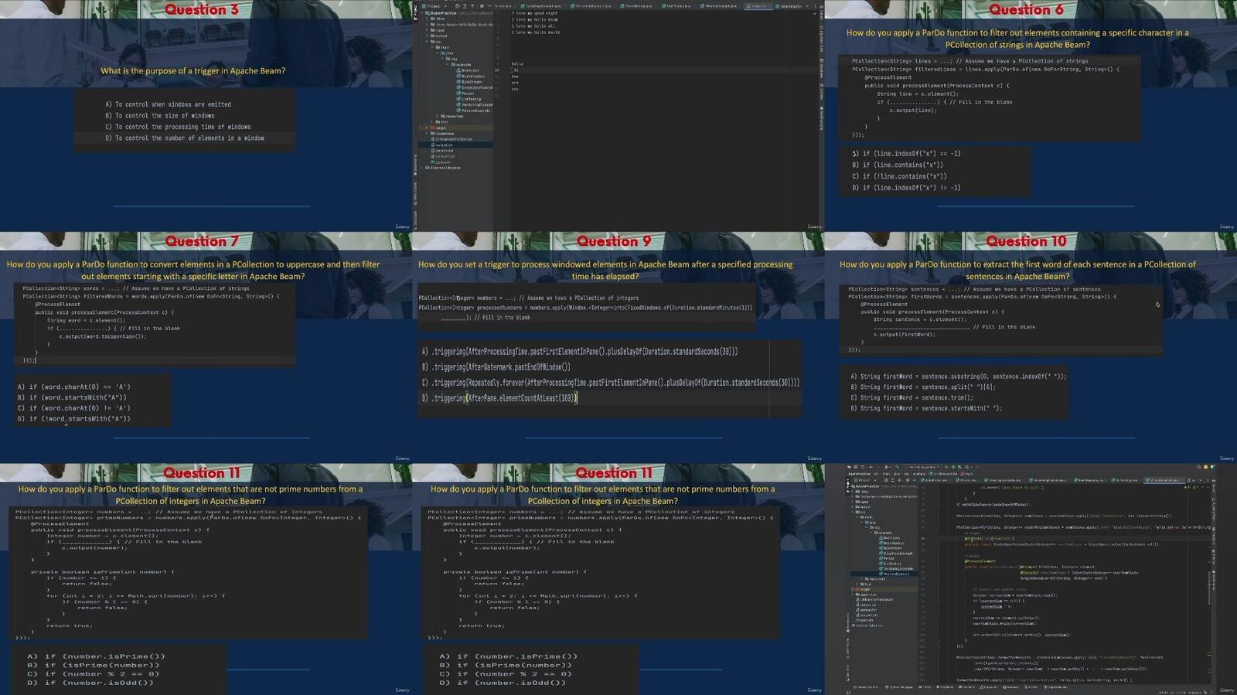This screenshot has height=695, width=1237.
Task: Click the "Question 7" heading
Action: click(x=202, y=241)
